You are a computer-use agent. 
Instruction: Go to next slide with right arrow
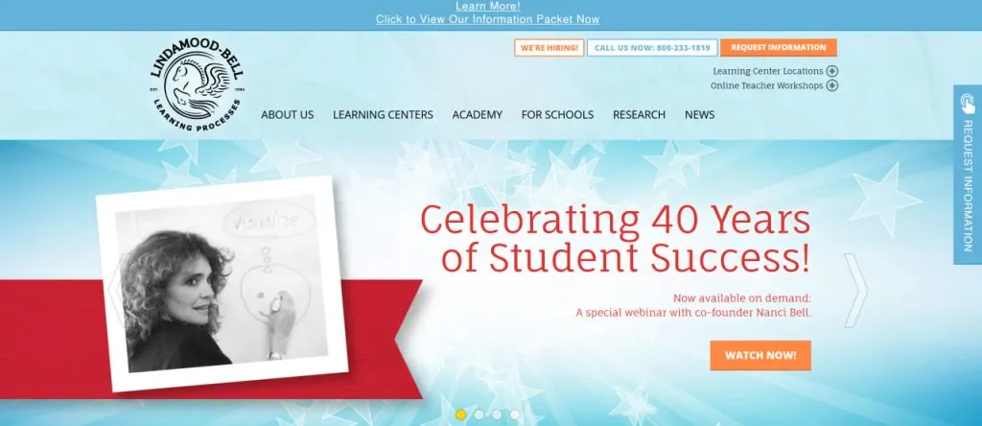[855, 290]
